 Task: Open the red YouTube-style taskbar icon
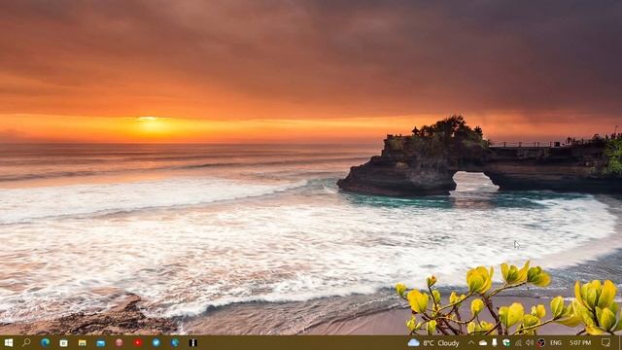[x=138, y=342]
